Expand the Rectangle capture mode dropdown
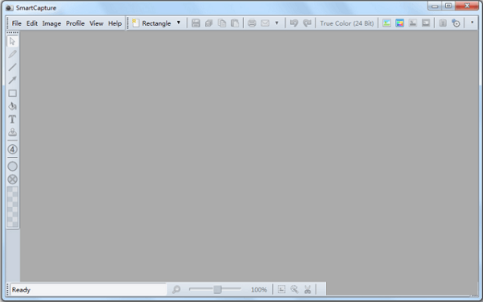 coord(179,23)
